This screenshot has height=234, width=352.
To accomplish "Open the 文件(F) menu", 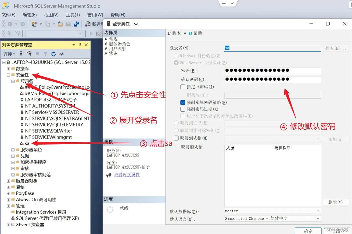I will 9,15.
